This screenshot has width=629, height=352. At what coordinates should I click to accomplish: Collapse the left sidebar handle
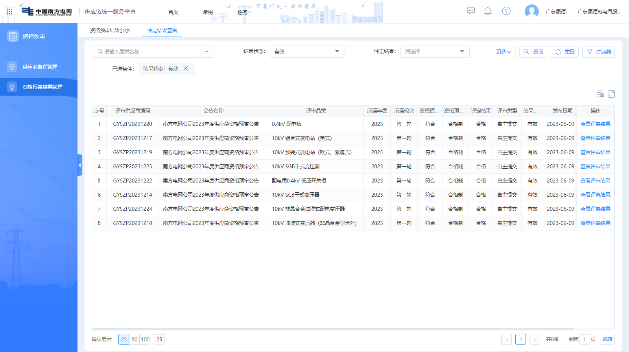(80, 165)
